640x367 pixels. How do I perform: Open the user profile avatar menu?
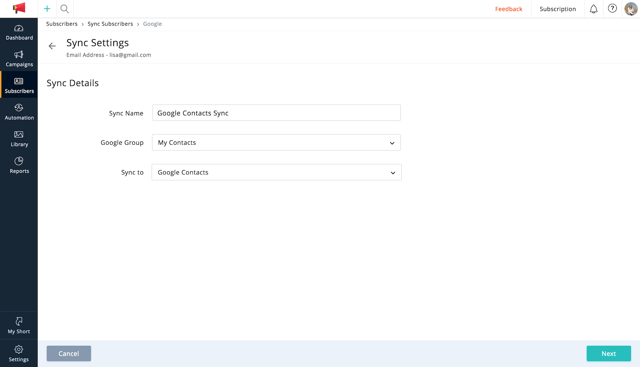(631, 9)
